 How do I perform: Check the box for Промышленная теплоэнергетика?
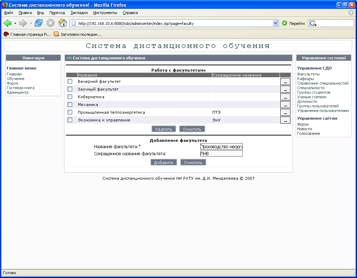pos(70,112)
